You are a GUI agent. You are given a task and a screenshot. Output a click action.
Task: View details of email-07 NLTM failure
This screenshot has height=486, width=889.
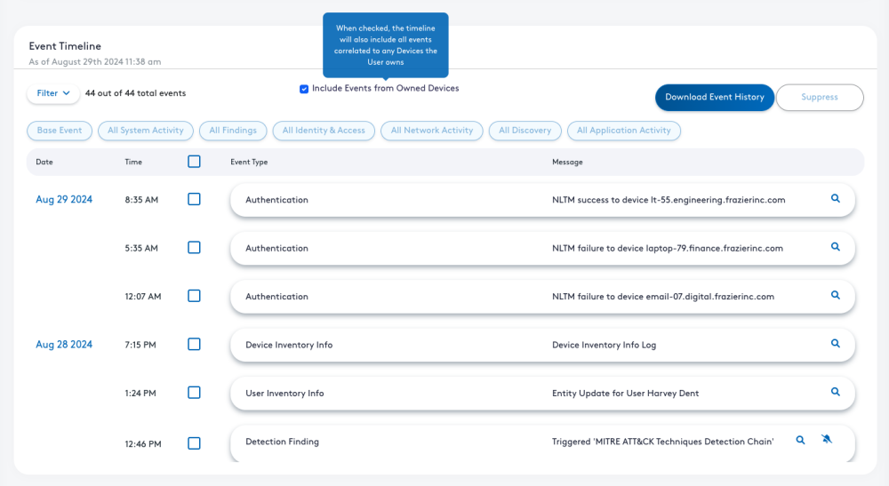(835, 295)
